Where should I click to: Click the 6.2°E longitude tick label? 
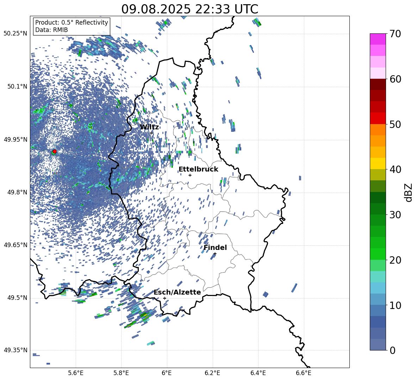[212, 373]
